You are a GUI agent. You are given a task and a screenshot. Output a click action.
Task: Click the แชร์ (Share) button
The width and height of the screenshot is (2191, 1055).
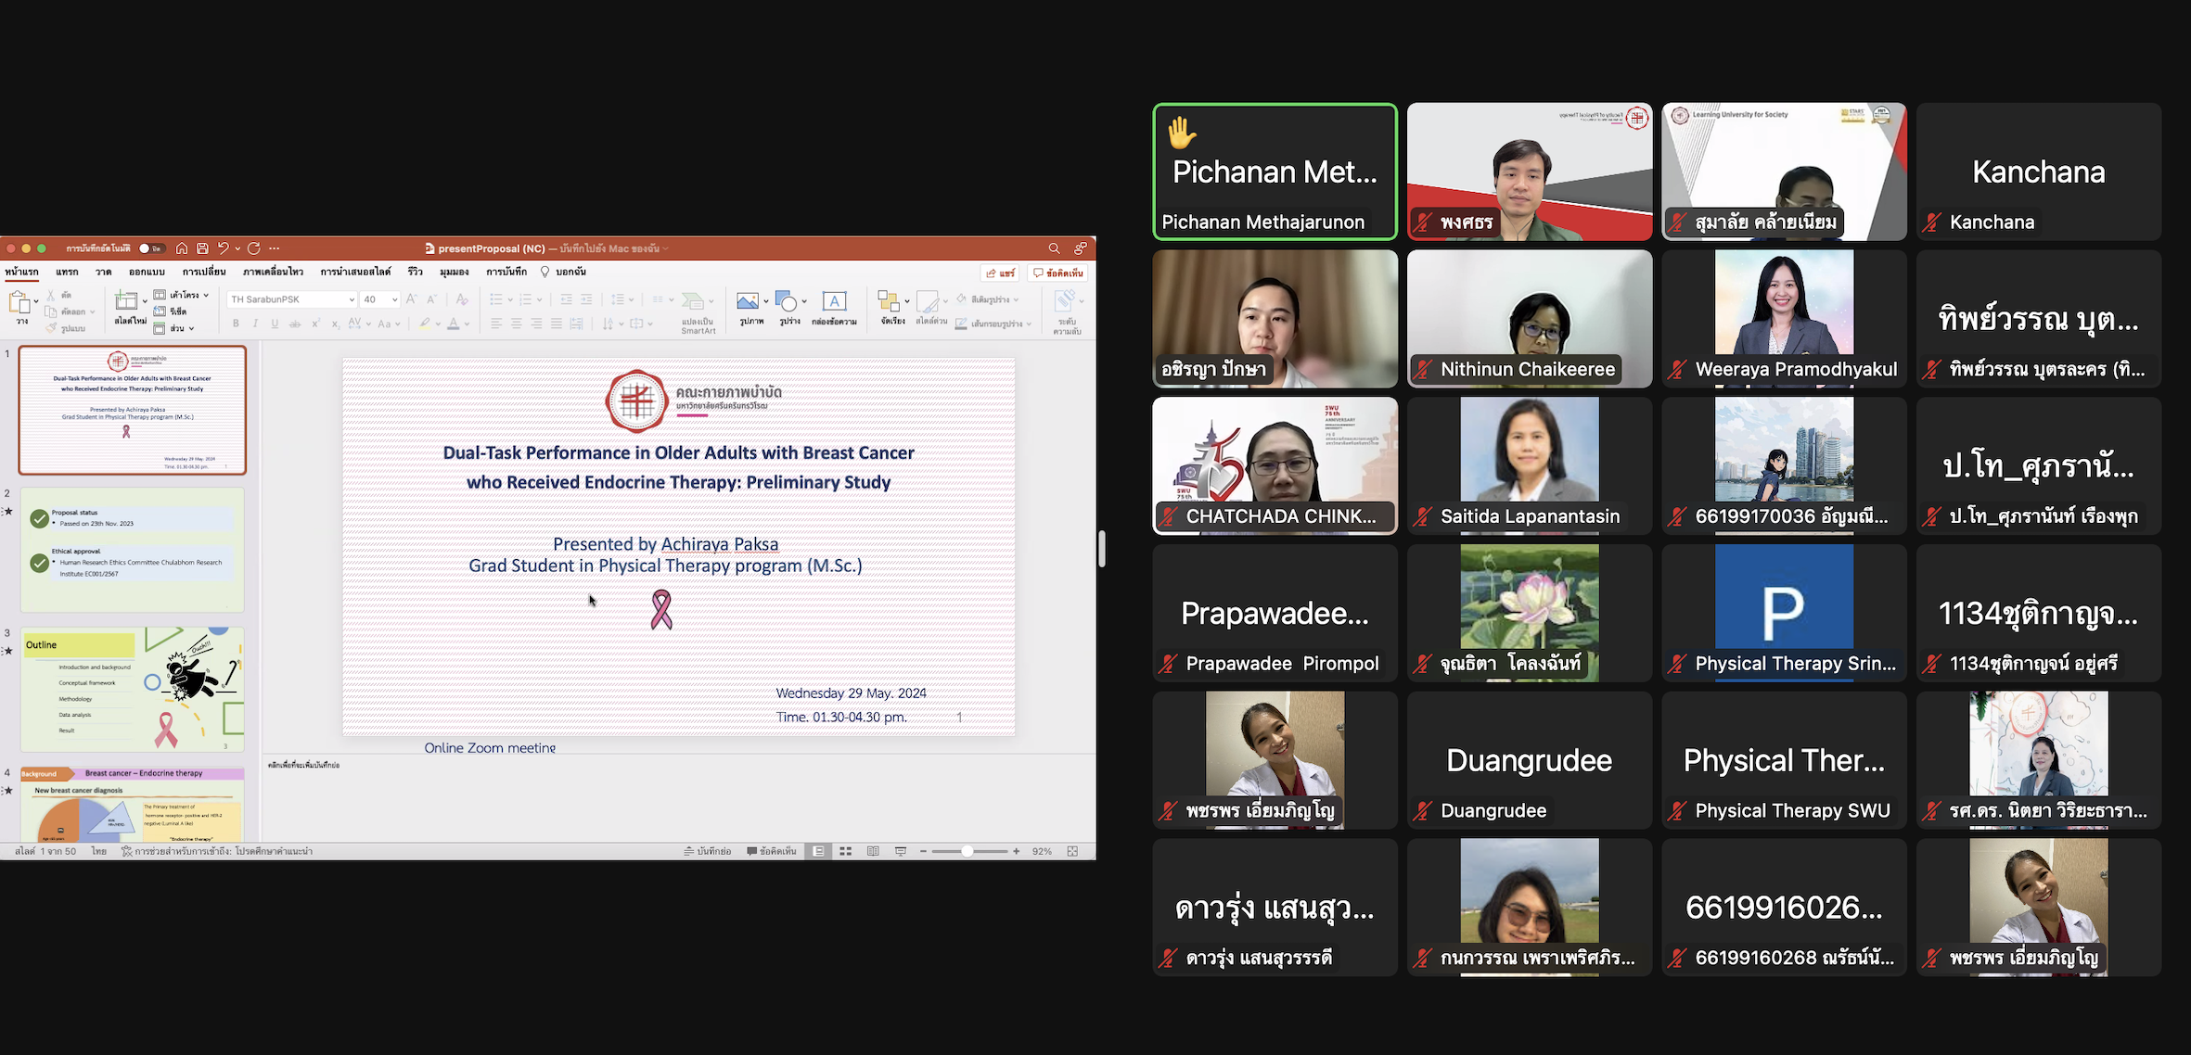click(1001, 273)
